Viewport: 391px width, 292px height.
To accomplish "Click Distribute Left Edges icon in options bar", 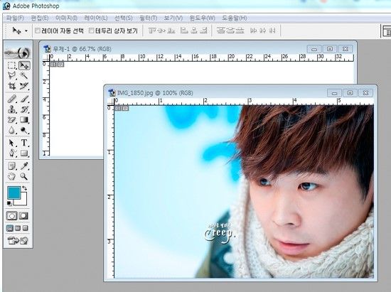I will (253, 31).
